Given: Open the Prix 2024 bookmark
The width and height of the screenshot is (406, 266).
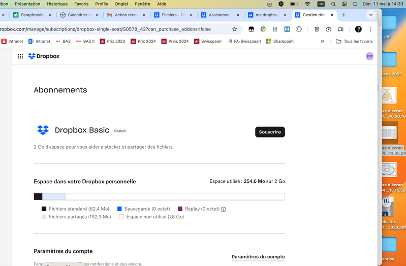Looking at the screenshot, I should pos(143,42).
